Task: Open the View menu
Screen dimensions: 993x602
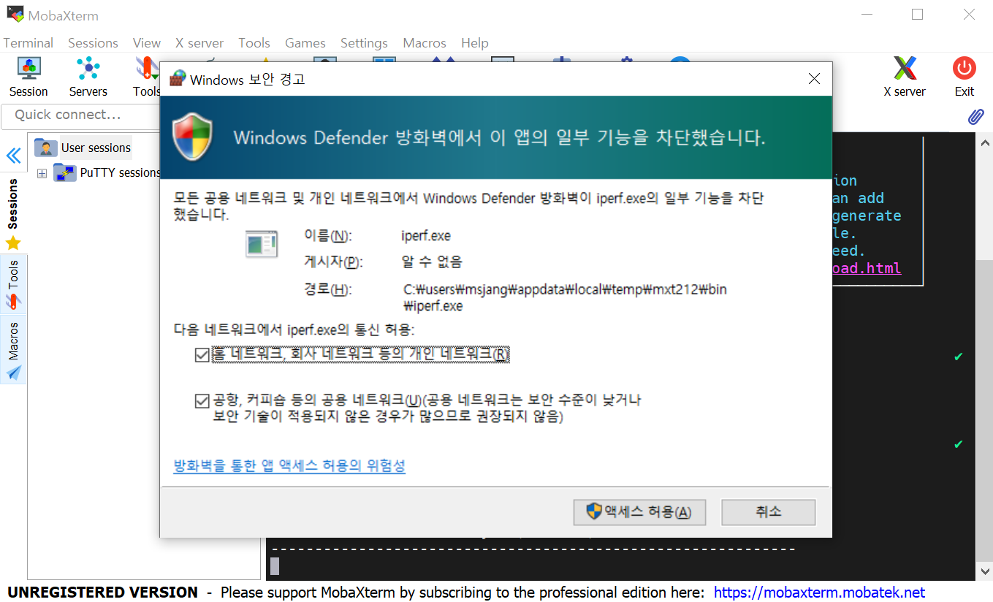Action: tap(147, 43)
